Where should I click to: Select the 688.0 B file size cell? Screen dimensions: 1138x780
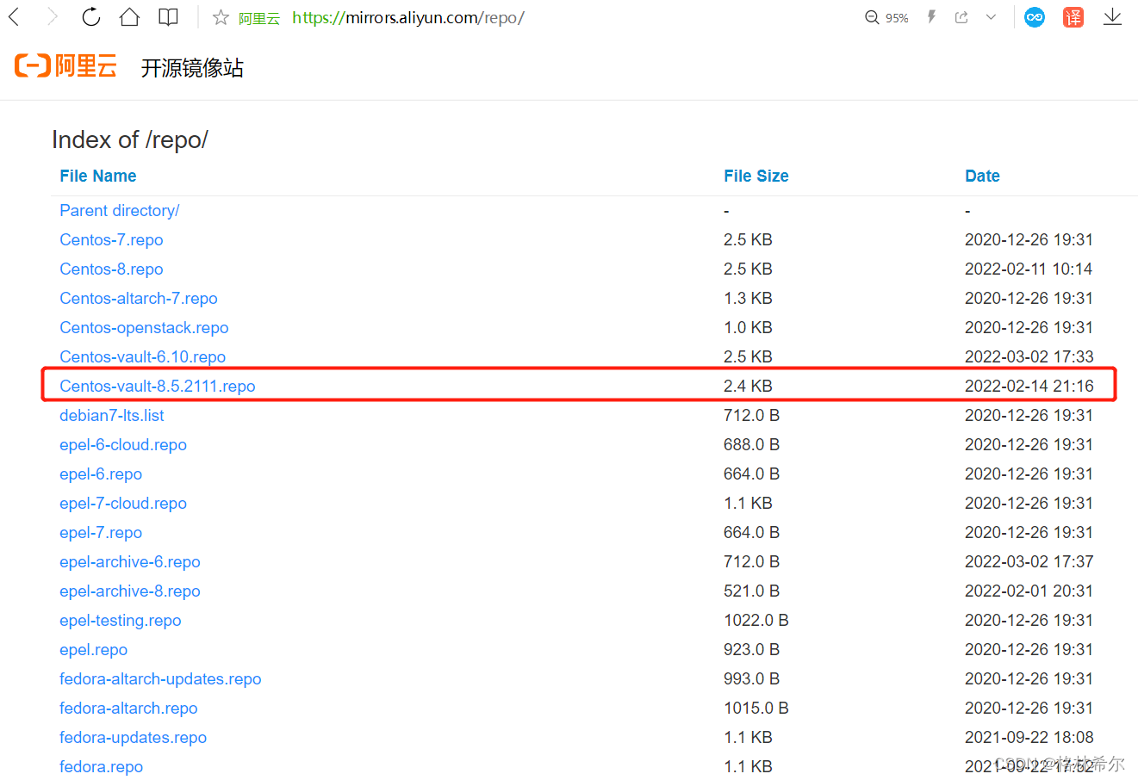pos(752,444)
